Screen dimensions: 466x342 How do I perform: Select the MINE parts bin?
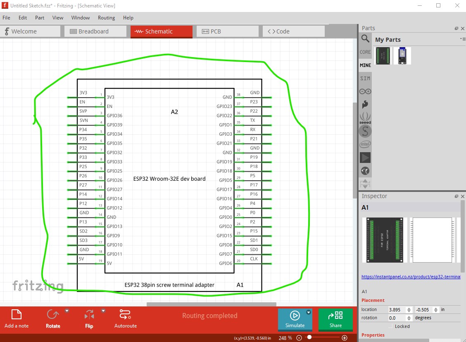(365, 65)
